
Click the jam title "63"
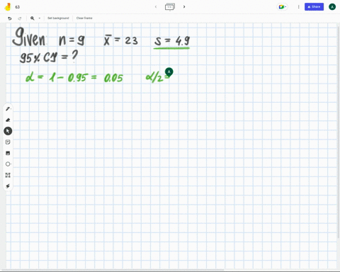[18, 7]
